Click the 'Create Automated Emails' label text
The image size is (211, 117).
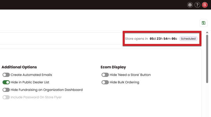[31, 75]
